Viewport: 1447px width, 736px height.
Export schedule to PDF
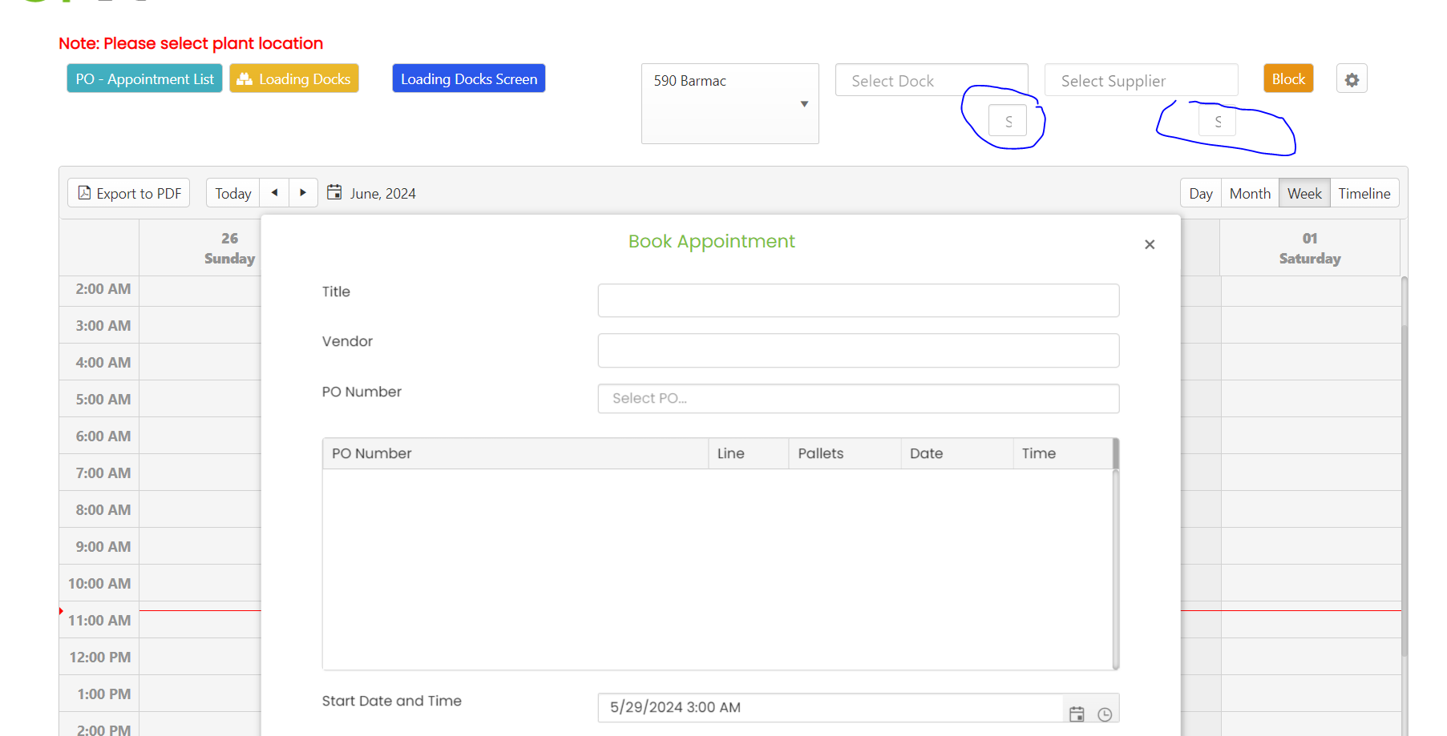tap(129, 193)
